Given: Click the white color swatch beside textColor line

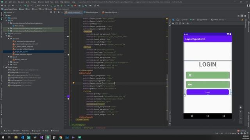Looking at the screenshot, I should point(68,99).
